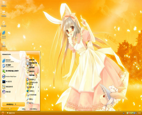The width and height of the screenshot is (142, 115).
Task: Click the Turn Off Computer button
Action: pyautogui.click(x=32, y=109)
